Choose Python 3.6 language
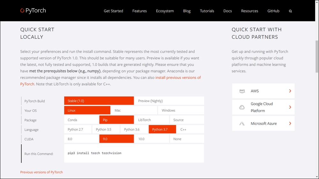This screenshot has width=319, height=179. pyautogui.click(x=134, y=129)
